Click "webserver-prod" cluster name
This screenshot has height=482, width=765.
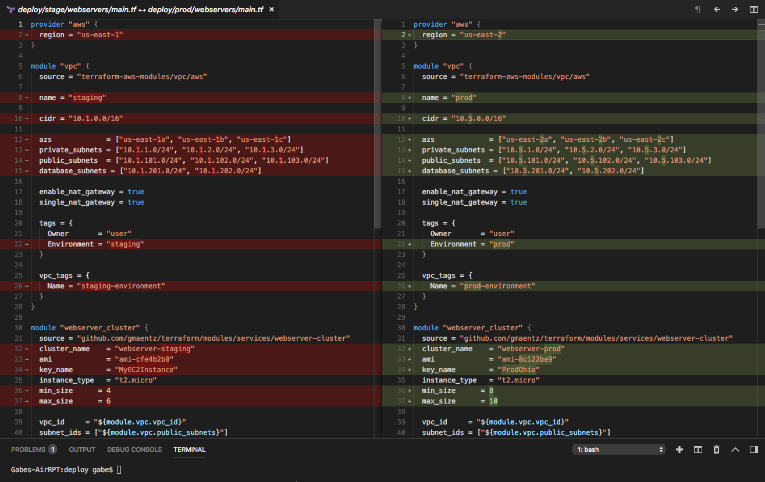point(531,349)
